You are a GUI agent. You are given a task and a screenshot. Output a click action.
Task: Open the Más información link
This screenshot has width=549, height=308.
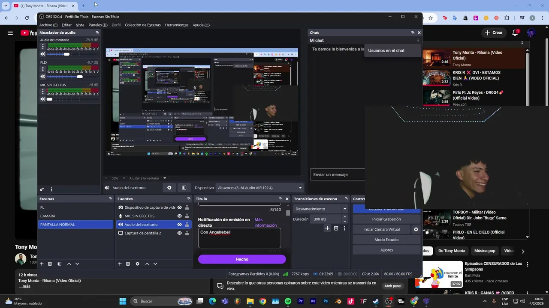[x=265, y=222]
